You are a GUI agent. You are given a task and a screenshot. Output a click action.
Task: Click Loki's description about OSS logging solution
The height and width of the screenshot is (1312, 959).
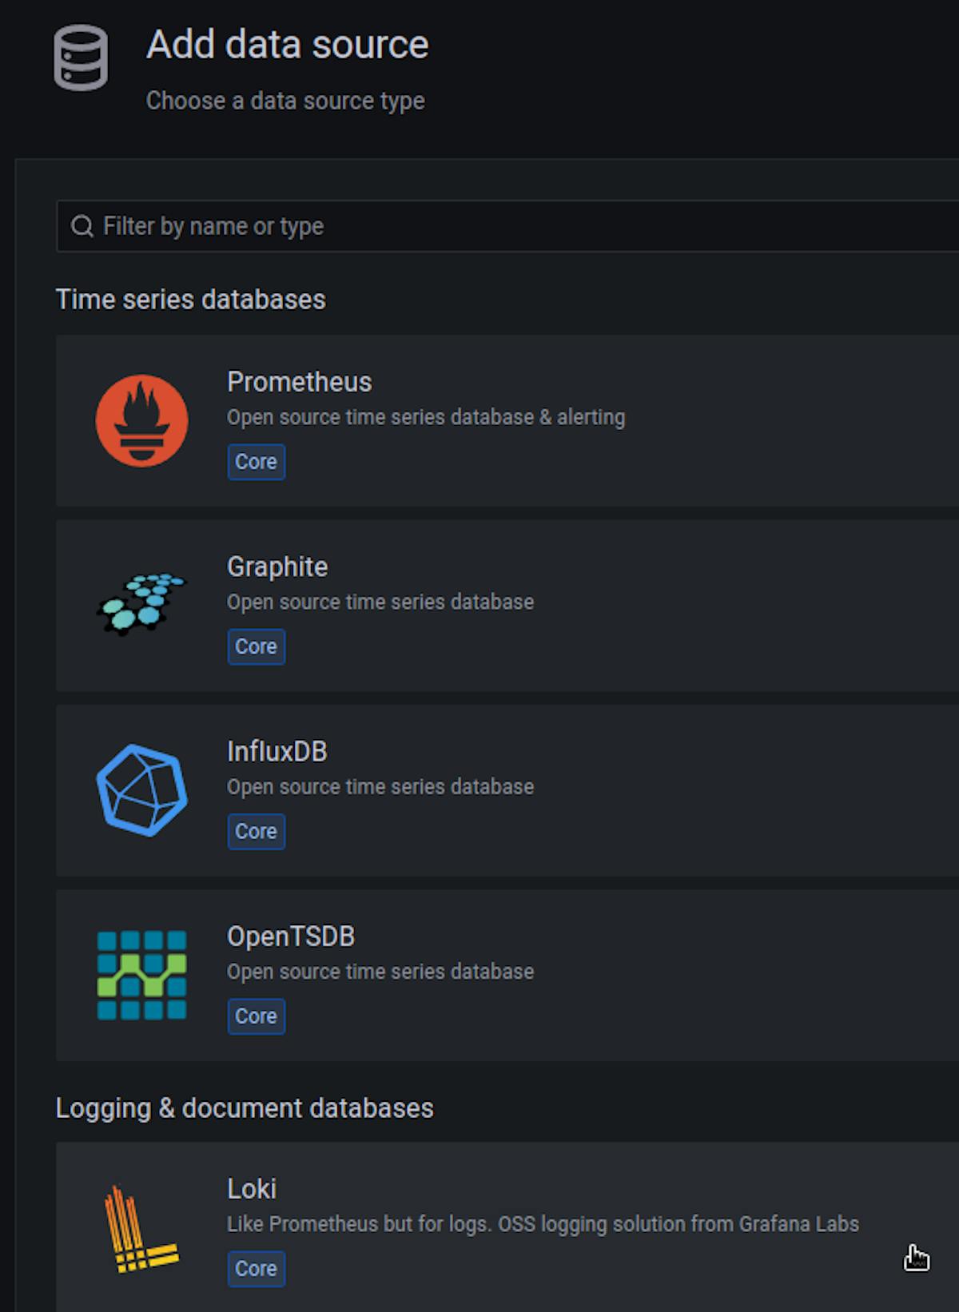click(x=542, y=1224)
